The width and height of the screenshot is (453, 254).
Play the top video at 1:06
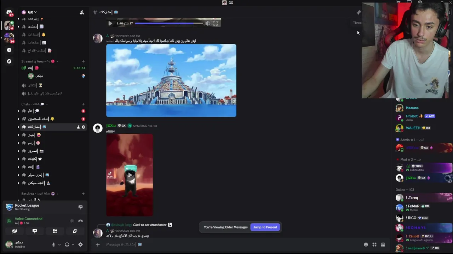tap(110, 24)
